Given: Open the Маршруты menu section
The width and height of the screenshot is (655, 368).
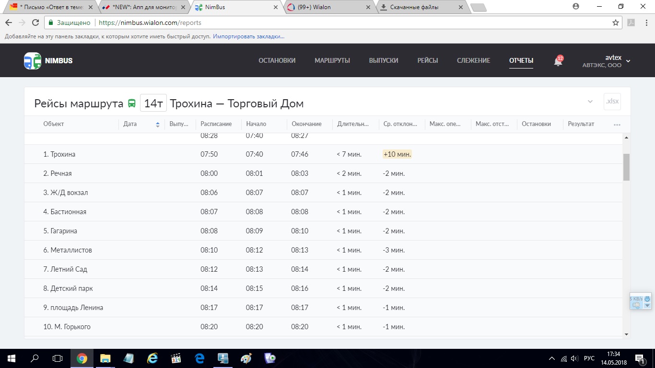Looking at the screenshot, I should tap(332, 60).
